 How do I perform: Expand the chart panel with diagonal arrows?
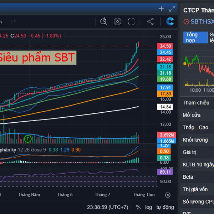172,9
